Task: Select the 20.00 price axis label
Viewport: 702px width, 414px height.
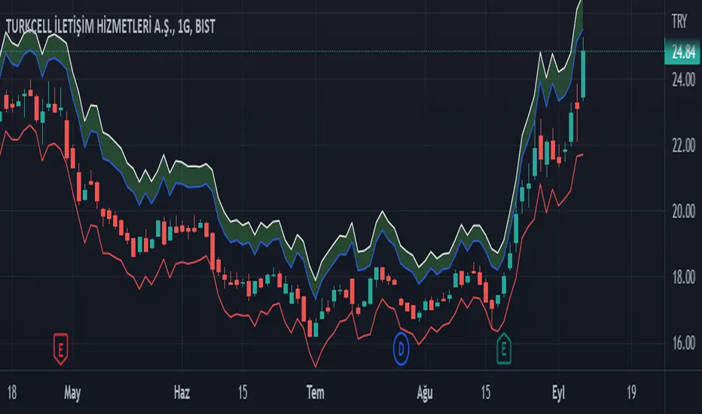Action: pos(683,212)
